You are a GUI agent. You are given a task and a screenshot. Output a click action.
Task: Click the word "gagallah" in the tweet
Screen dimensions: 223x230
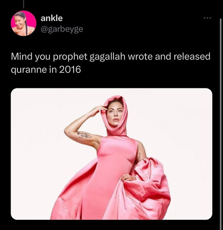tap(107, 57)
